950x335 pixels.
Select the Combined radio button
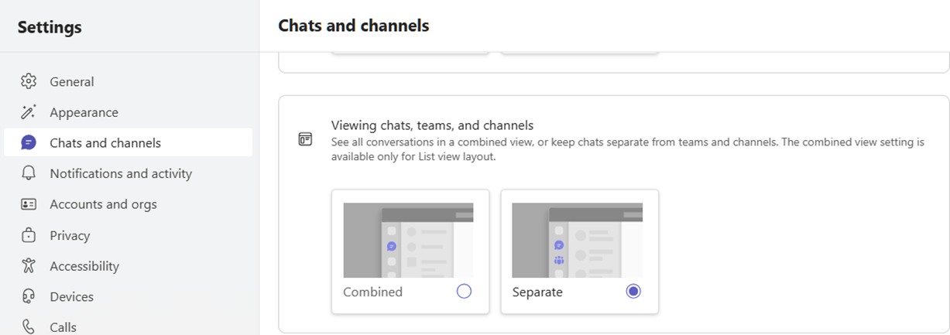click(464, 292)
